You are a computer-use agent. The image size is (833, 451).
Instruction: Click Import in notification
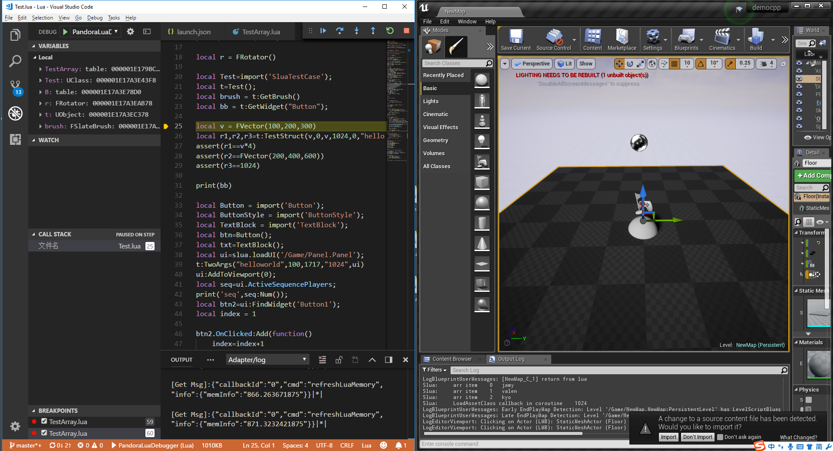[668, 437]
